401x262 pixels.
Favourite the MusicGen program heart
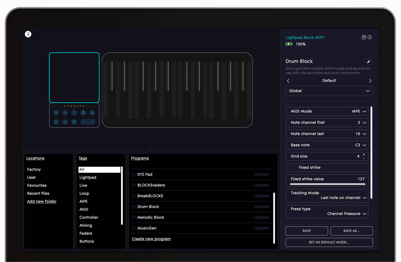click(134, 228)
